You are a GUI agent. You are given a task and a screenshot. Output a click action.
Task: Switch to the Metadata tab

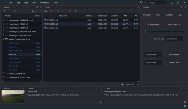click(147, 15)
